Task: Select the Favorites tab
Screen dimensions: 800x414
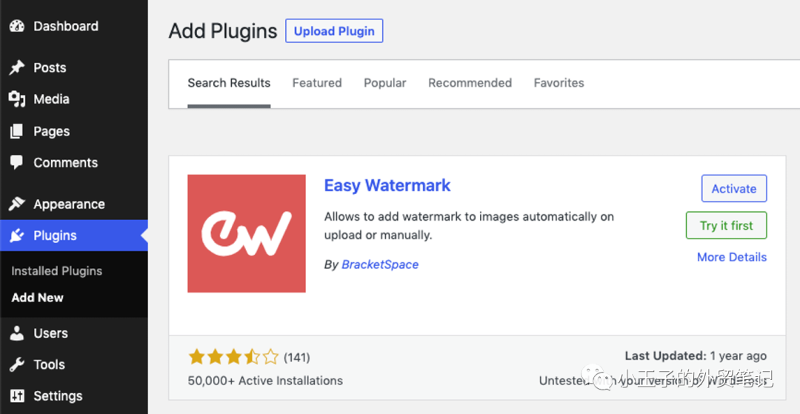Action: pos(559,83)
